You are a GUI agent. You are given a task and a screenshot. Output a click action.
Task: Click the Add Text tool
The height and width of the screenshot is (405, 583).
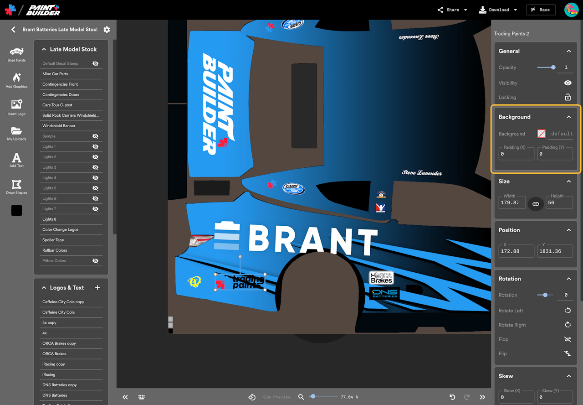16,160
